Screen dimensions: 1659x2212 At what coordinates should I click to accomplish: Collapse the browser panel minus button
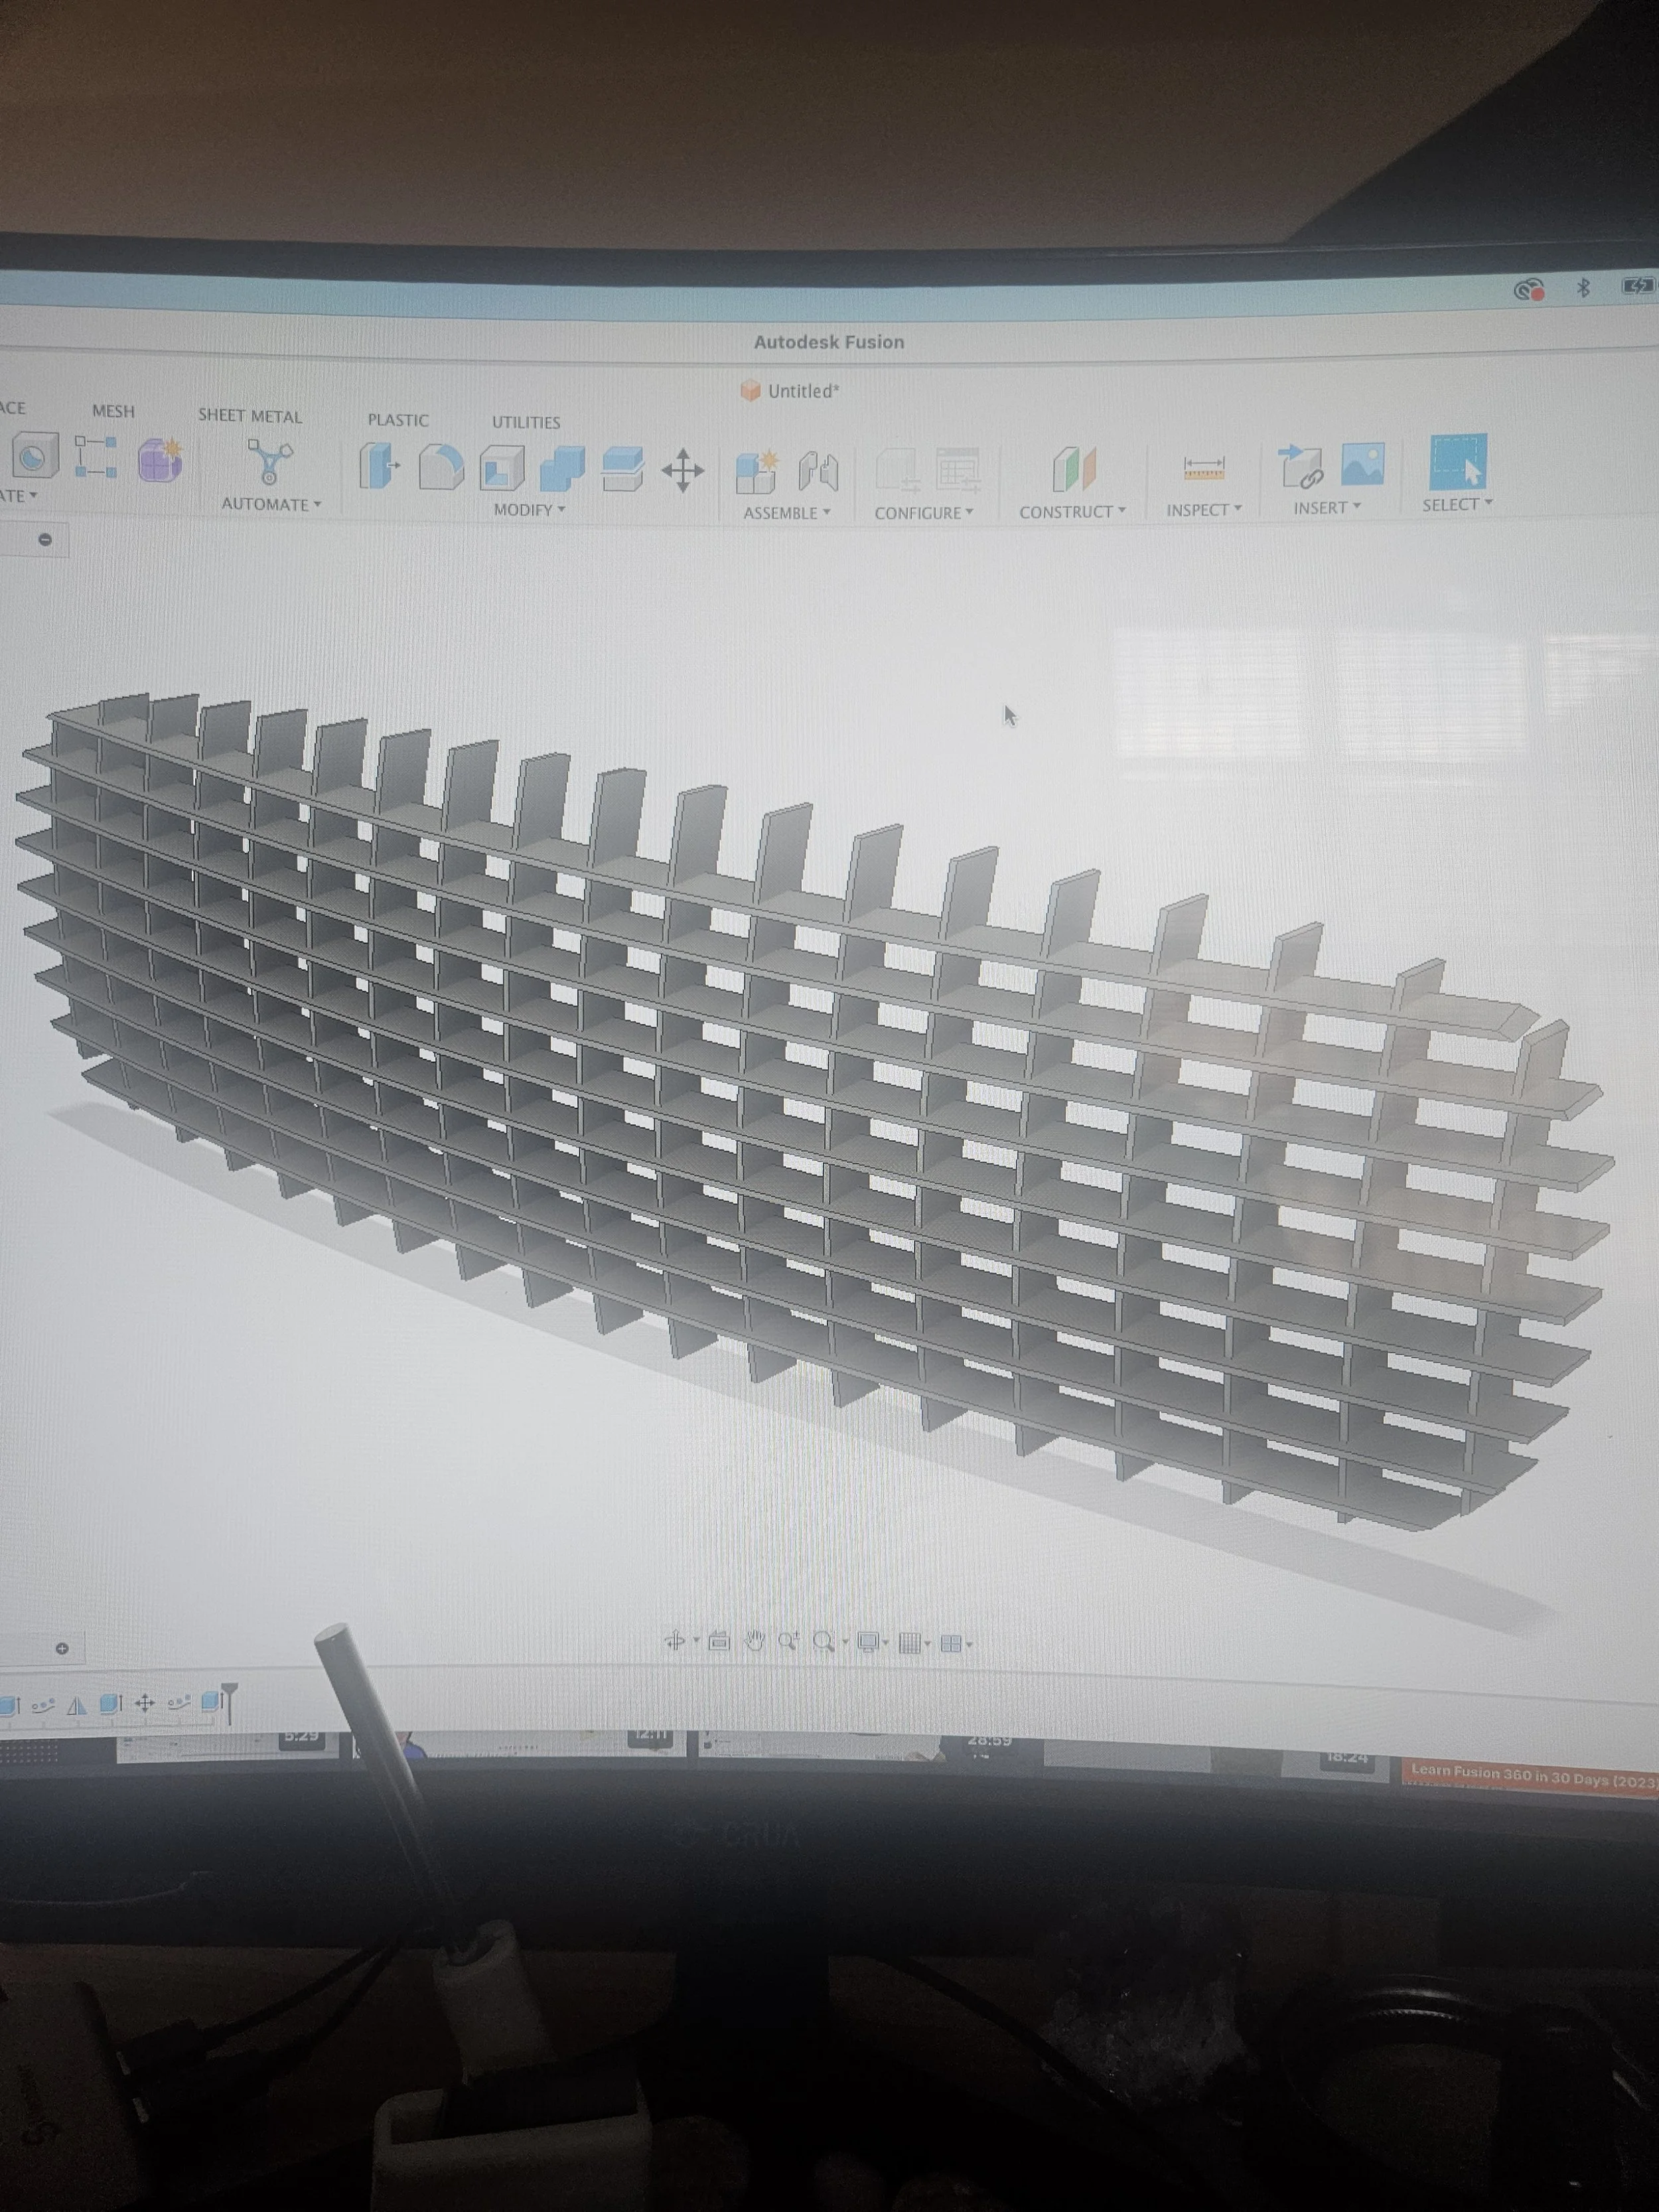pos(45,540)
